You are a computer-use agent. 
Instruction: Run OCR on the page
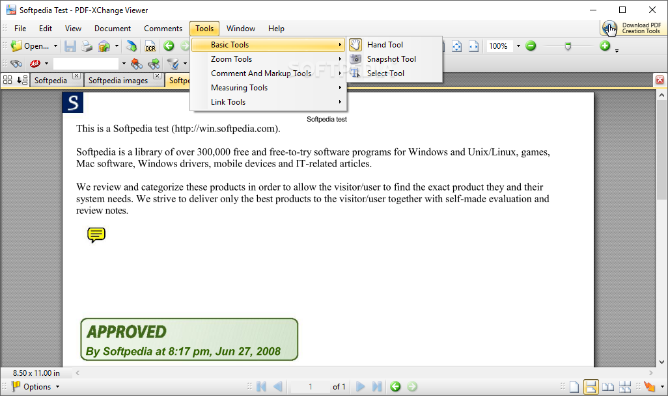tap(150, 46)
